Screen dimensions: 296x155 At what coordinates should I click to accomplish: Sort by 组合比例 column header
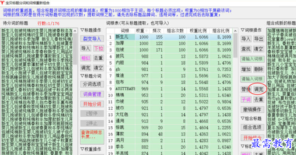[x=221, y=31]
